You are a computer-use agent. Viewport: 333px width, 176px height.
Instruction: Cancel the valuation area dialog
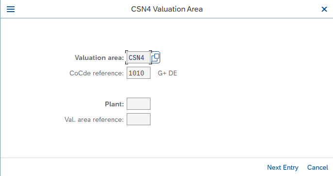[317, 167]
